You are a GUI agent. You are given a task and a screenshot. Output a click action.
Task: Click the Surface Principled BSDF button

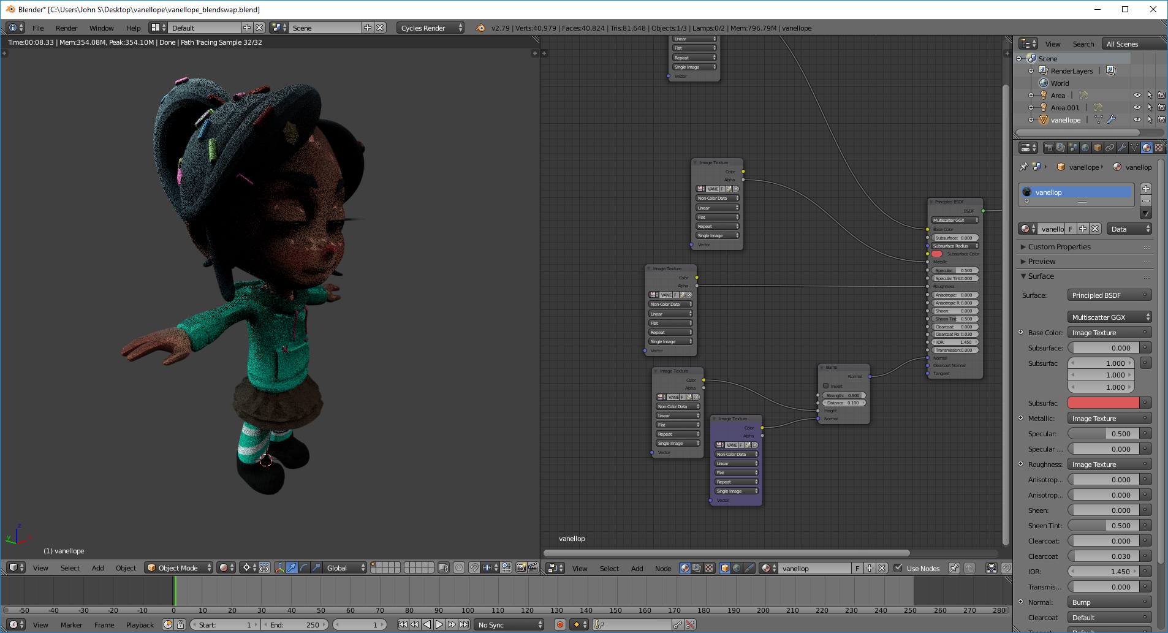(x=1110, y=295)
